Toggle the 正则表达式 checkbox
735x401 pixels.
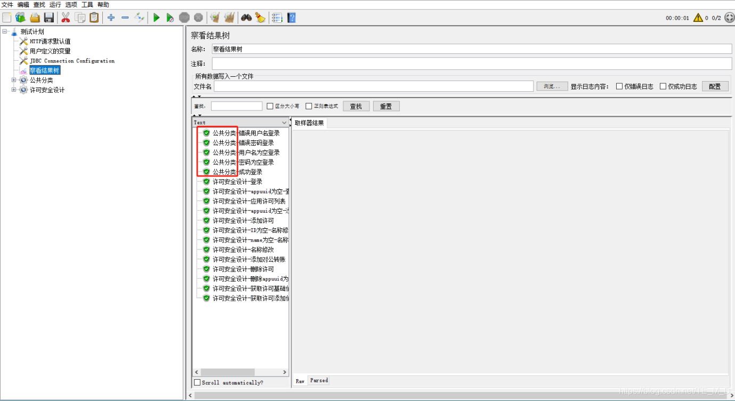[309, 106]
